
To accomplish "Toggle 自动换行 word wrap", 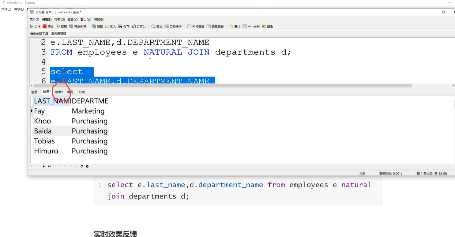I will (x=173, y=27).
